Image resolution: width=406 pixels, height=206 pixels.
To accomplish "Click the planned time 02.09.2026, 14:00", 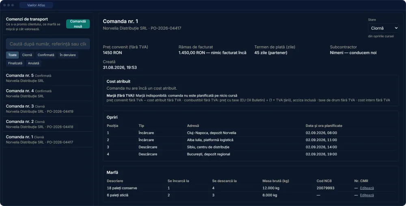I will point(321,147).
